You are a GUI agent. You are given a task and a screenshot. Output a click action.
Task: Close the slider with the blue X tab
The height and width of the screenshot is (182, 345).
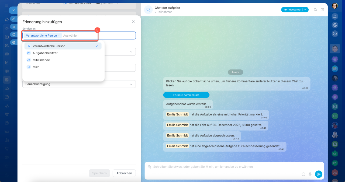pyautogui.click(x=13, y=10)
